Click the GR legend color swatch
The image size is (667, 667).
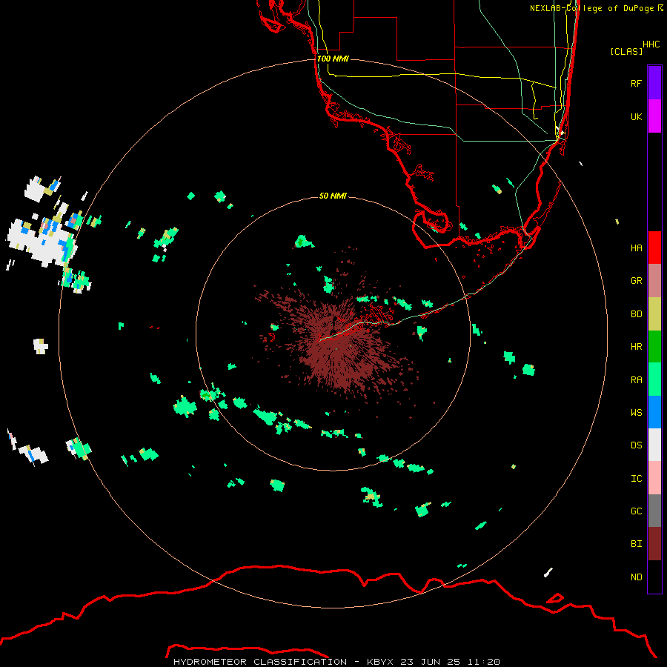[654, 281]
